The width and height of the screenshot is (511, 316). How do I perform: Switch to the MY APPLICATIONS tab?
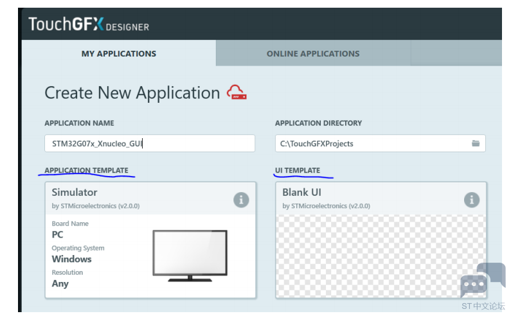[119, 53]
